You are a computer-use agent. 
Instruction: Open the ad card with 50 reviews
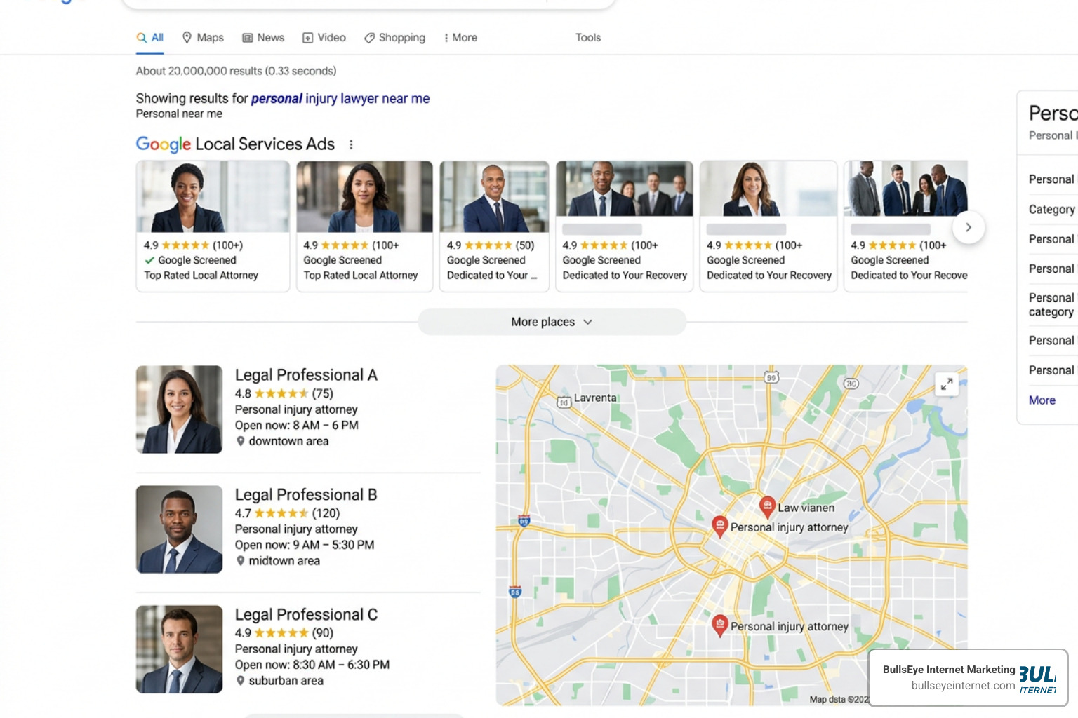coord(494,226)
